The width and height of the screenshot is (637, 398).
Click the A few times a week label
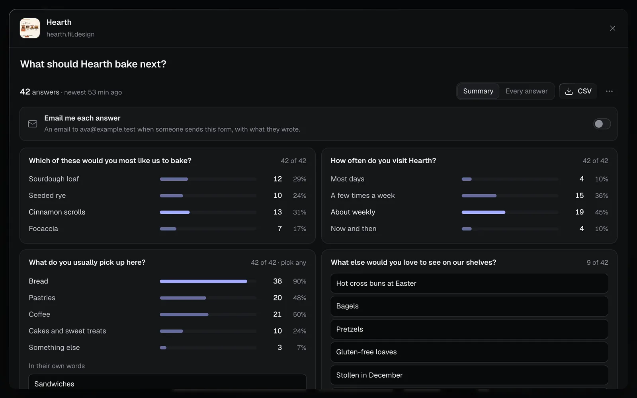pos(363,195)
